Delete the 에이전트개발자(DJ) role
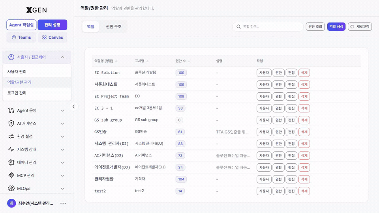Image resolution: width=379 pixels, height=213 pixels. [304, 167]
